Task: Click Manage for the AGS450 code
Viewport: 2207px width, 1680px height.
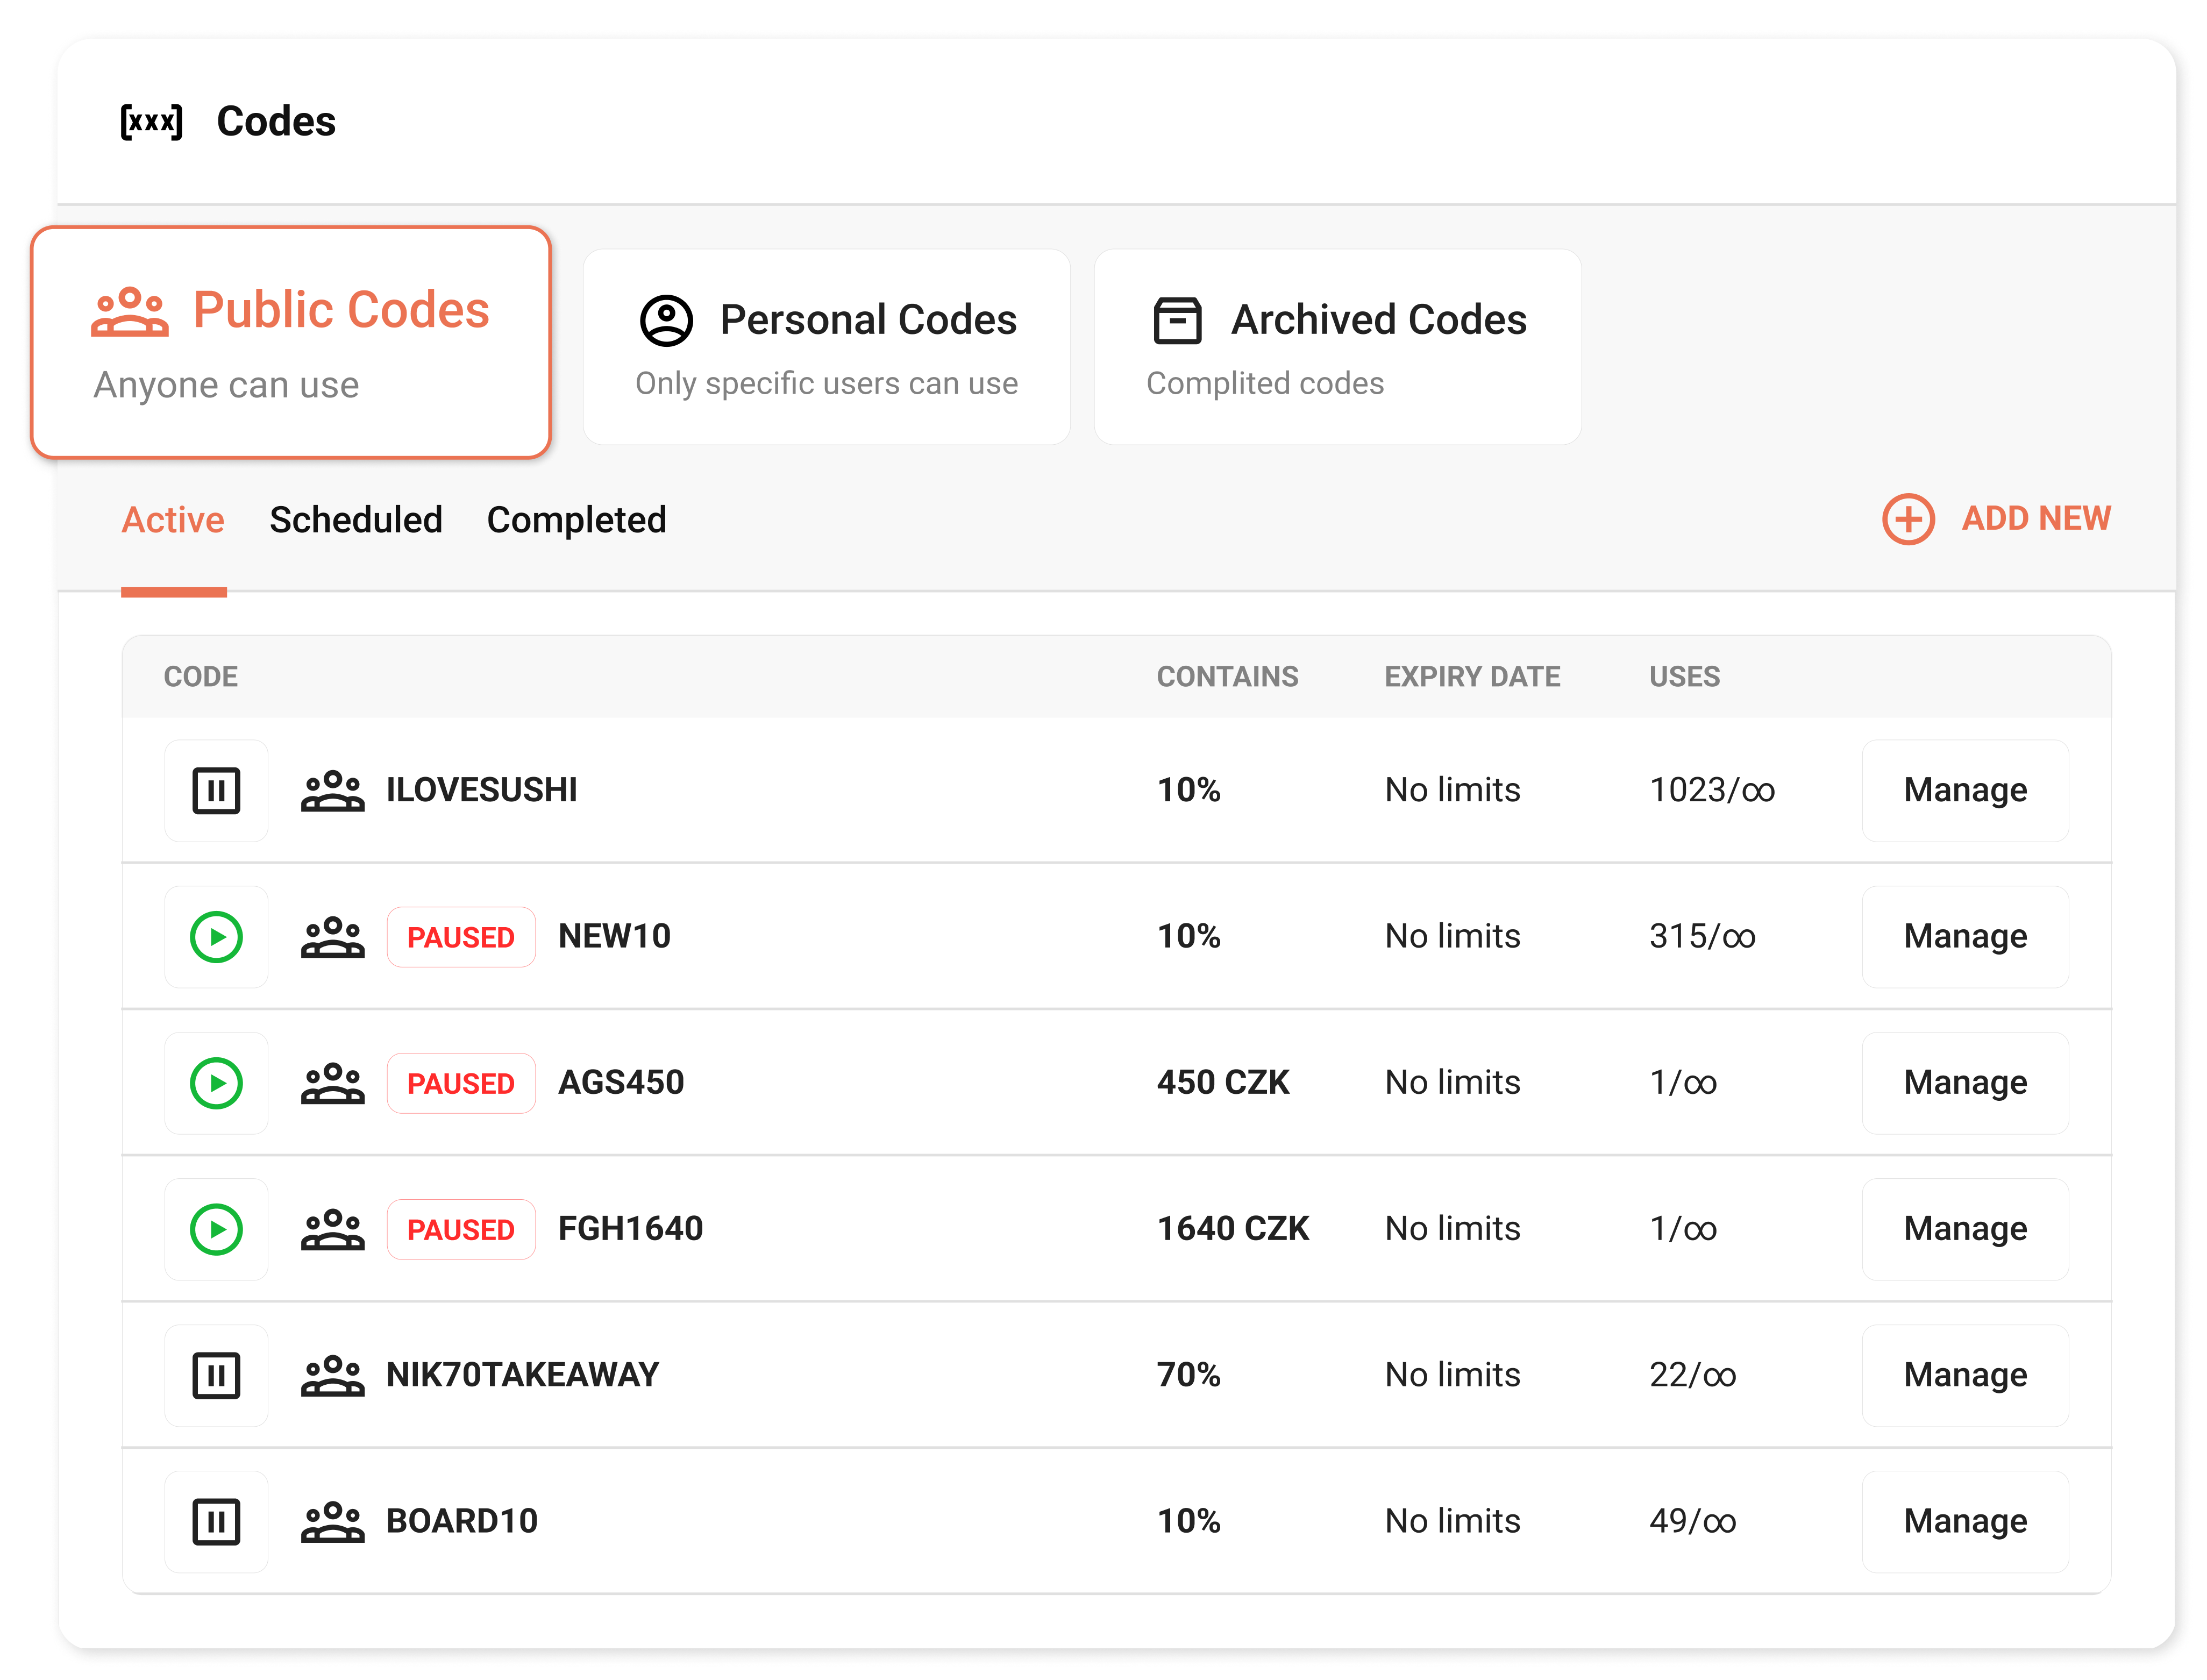Action: (1964, 1082)
